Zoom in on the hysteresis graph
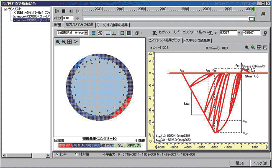The height and width of the screenshot is (168, 272). tap(246, 48)
